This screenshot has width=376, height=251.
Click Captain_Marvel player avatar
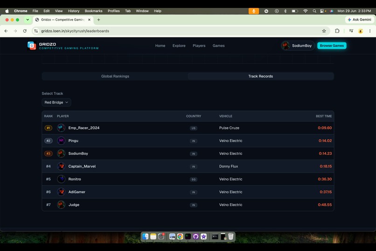click(x=61, y=166)
